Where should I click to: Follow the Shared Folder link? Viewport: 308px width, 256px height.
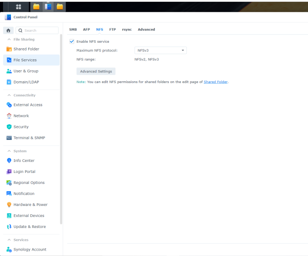click(x=216, y=82)
